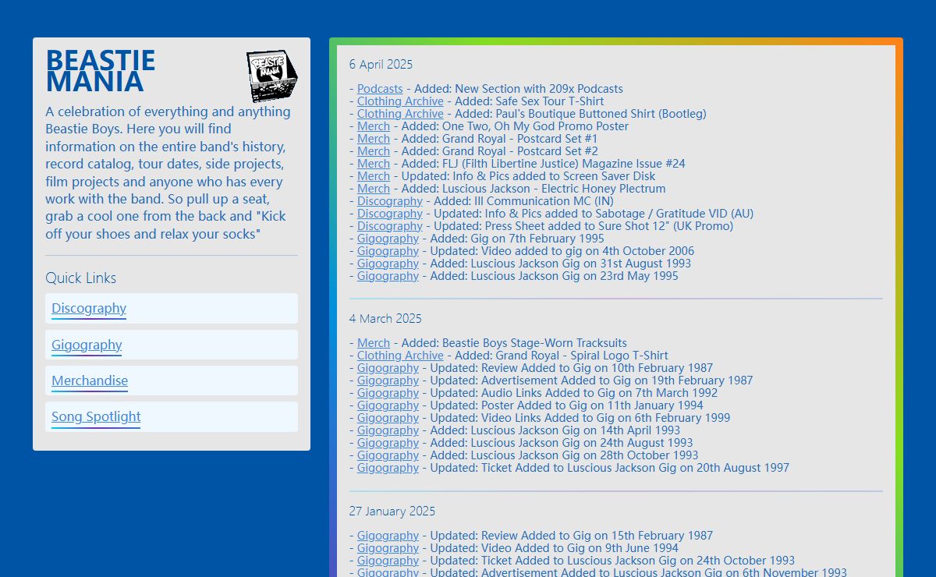Viewport: 936px width, 577px height.
Task: Open the Podcasts link for 209x Podcasts
Action: point(380,89)
